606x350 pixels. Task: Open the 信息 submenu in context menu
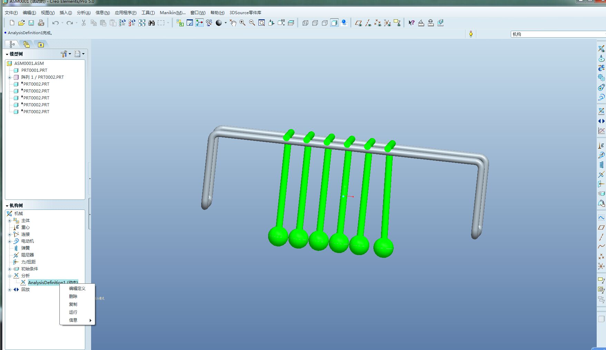(77, 320)
